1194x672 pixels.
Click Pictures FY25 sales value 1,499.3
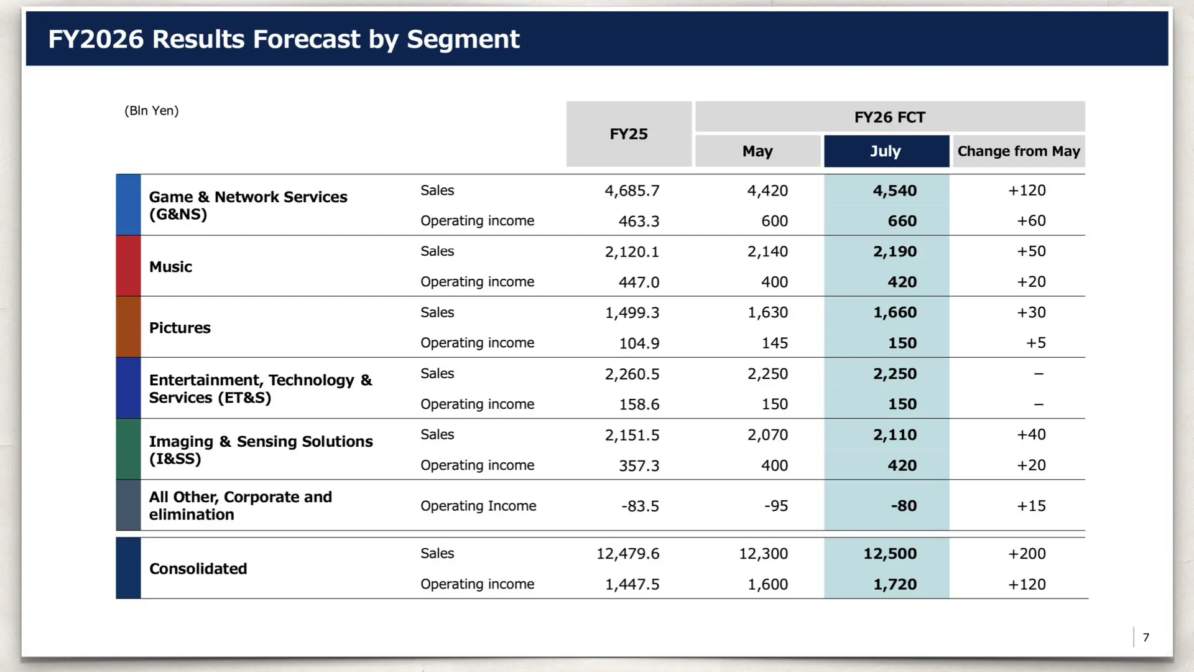click(632, 312)
